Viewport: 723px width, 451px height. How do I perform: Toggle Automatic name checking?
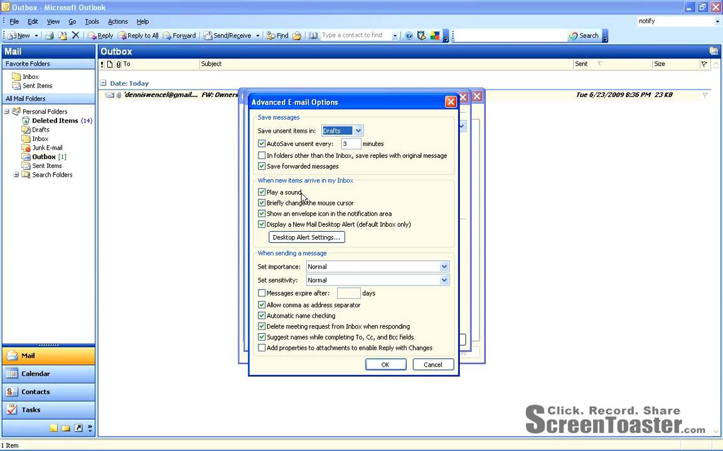coord(262,315)
